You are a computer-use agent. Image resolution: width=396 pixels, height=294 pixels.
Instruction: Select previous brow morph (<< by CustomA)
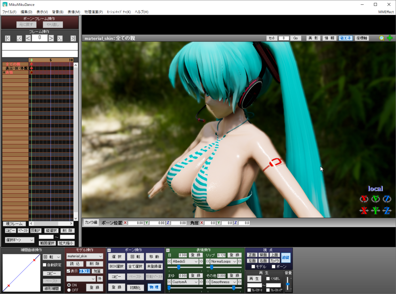(169, 282)
